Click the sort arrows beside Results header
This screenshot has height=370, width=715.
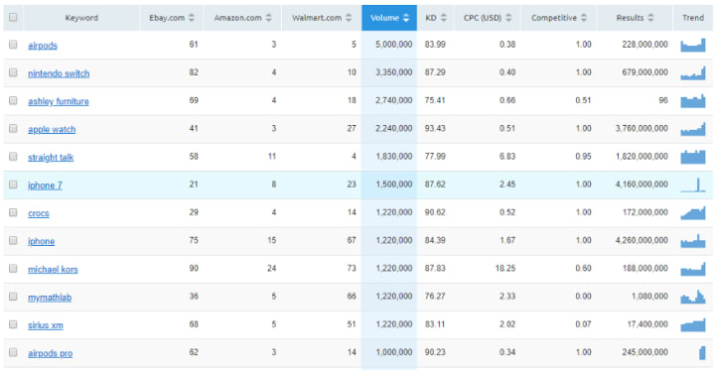(651, 18)
